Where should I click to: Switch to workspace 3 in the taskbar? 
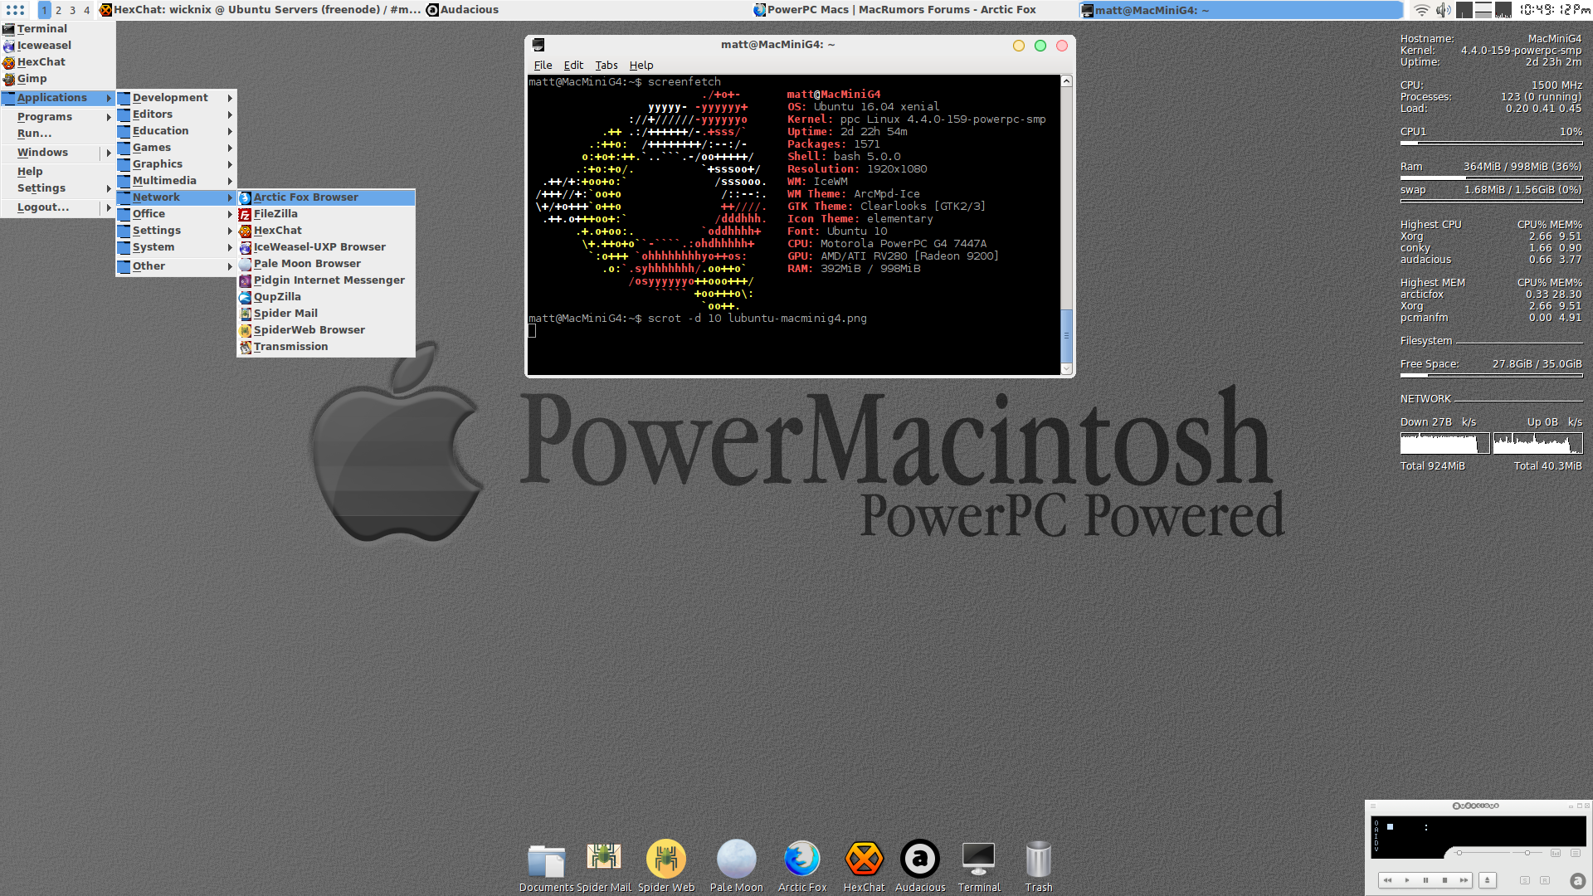(71, 10)
